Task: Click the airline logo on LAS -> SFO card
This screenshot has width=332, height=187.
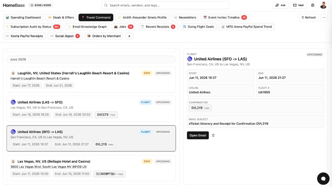Action: click(13, 102)
